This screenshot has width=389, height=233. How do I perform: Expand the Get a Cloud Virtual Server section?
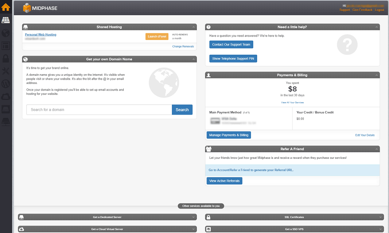[193, 229]
